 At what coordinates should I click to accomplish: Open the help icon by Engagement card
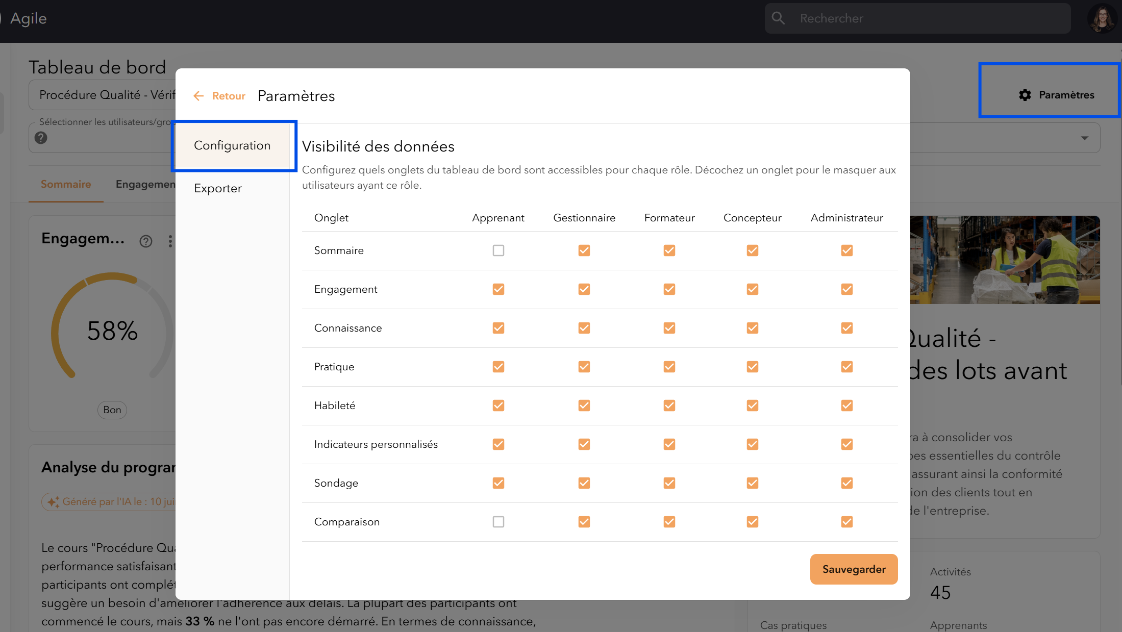(x=146, y=241)
